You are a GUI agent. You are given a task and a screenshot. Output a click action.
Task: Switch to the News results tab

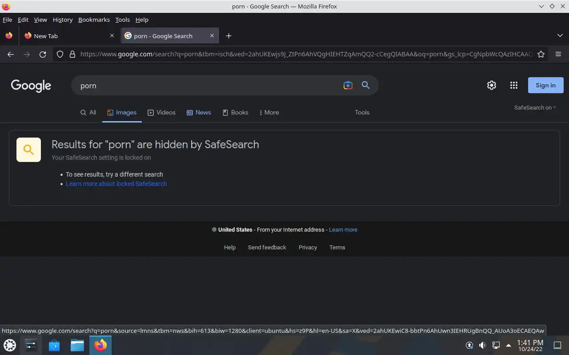(199, 112)
